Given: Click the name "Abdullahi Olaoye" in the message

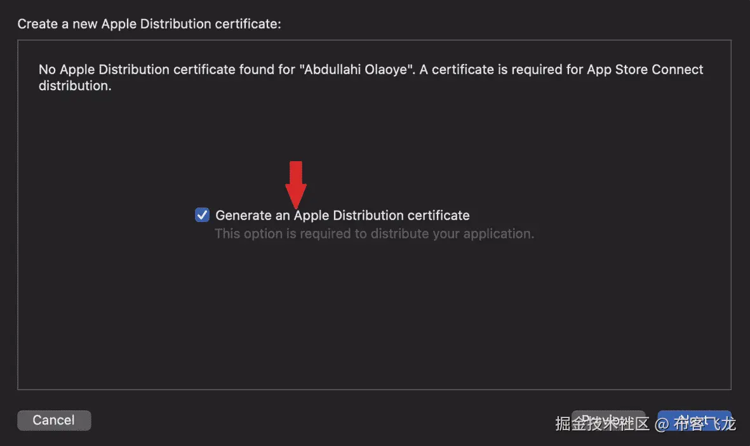Looking at the screenshot, I should (356, 70).
